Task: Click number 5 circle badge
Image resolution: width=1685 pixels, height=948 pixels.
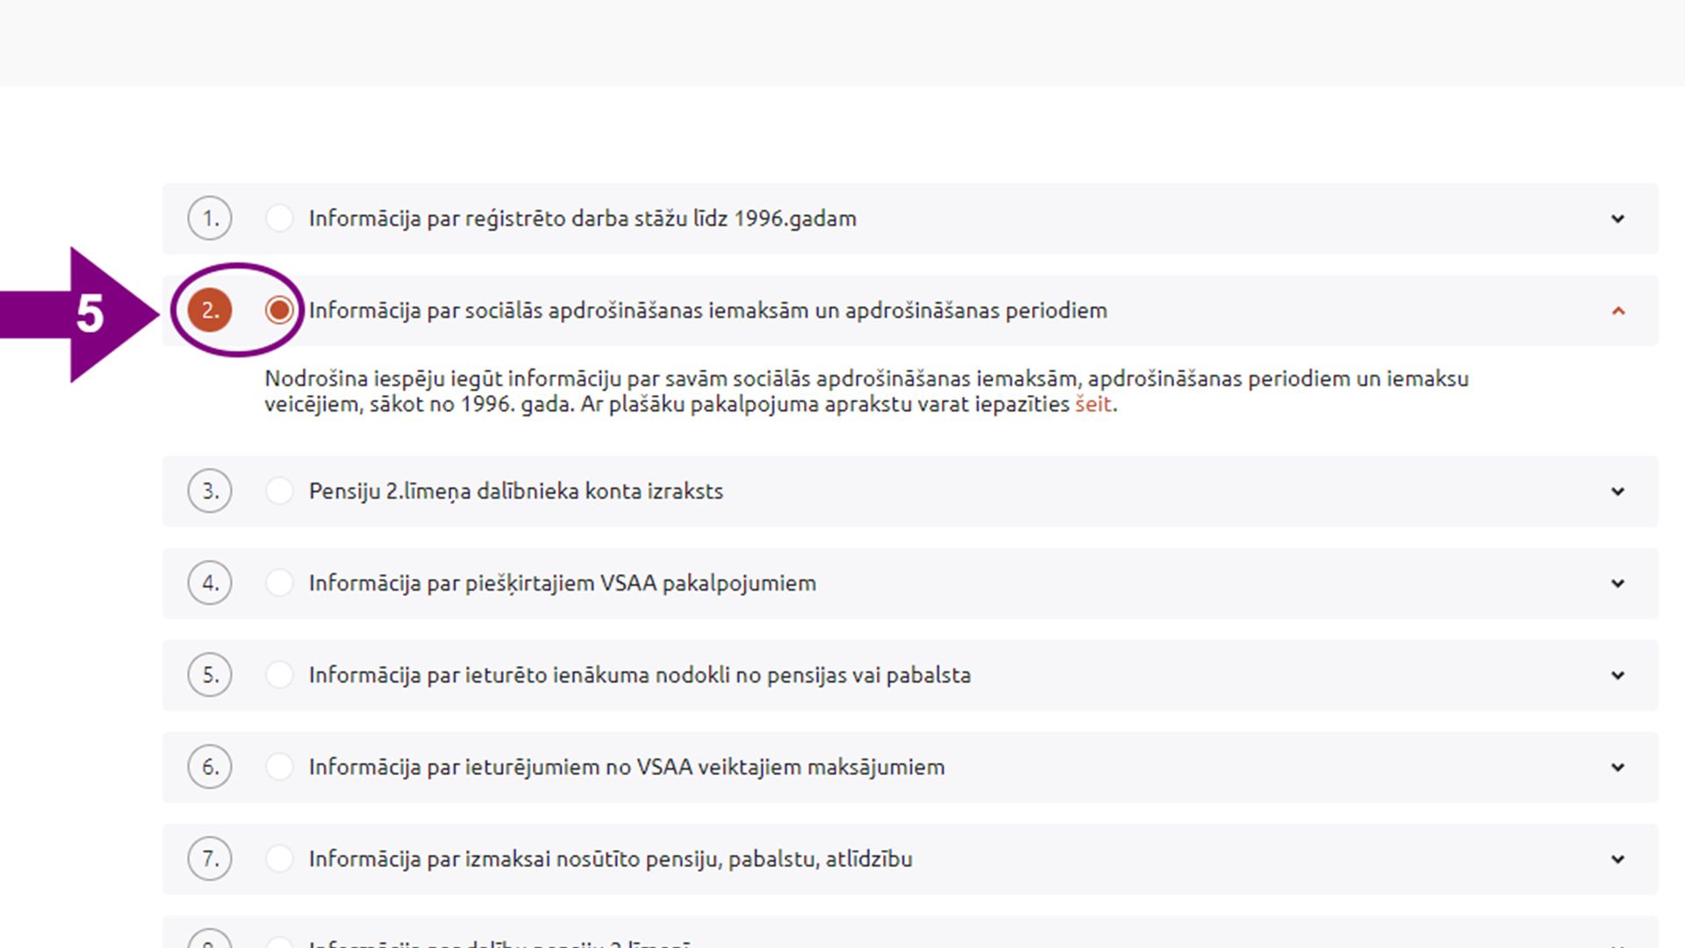Action: [210, 675]
